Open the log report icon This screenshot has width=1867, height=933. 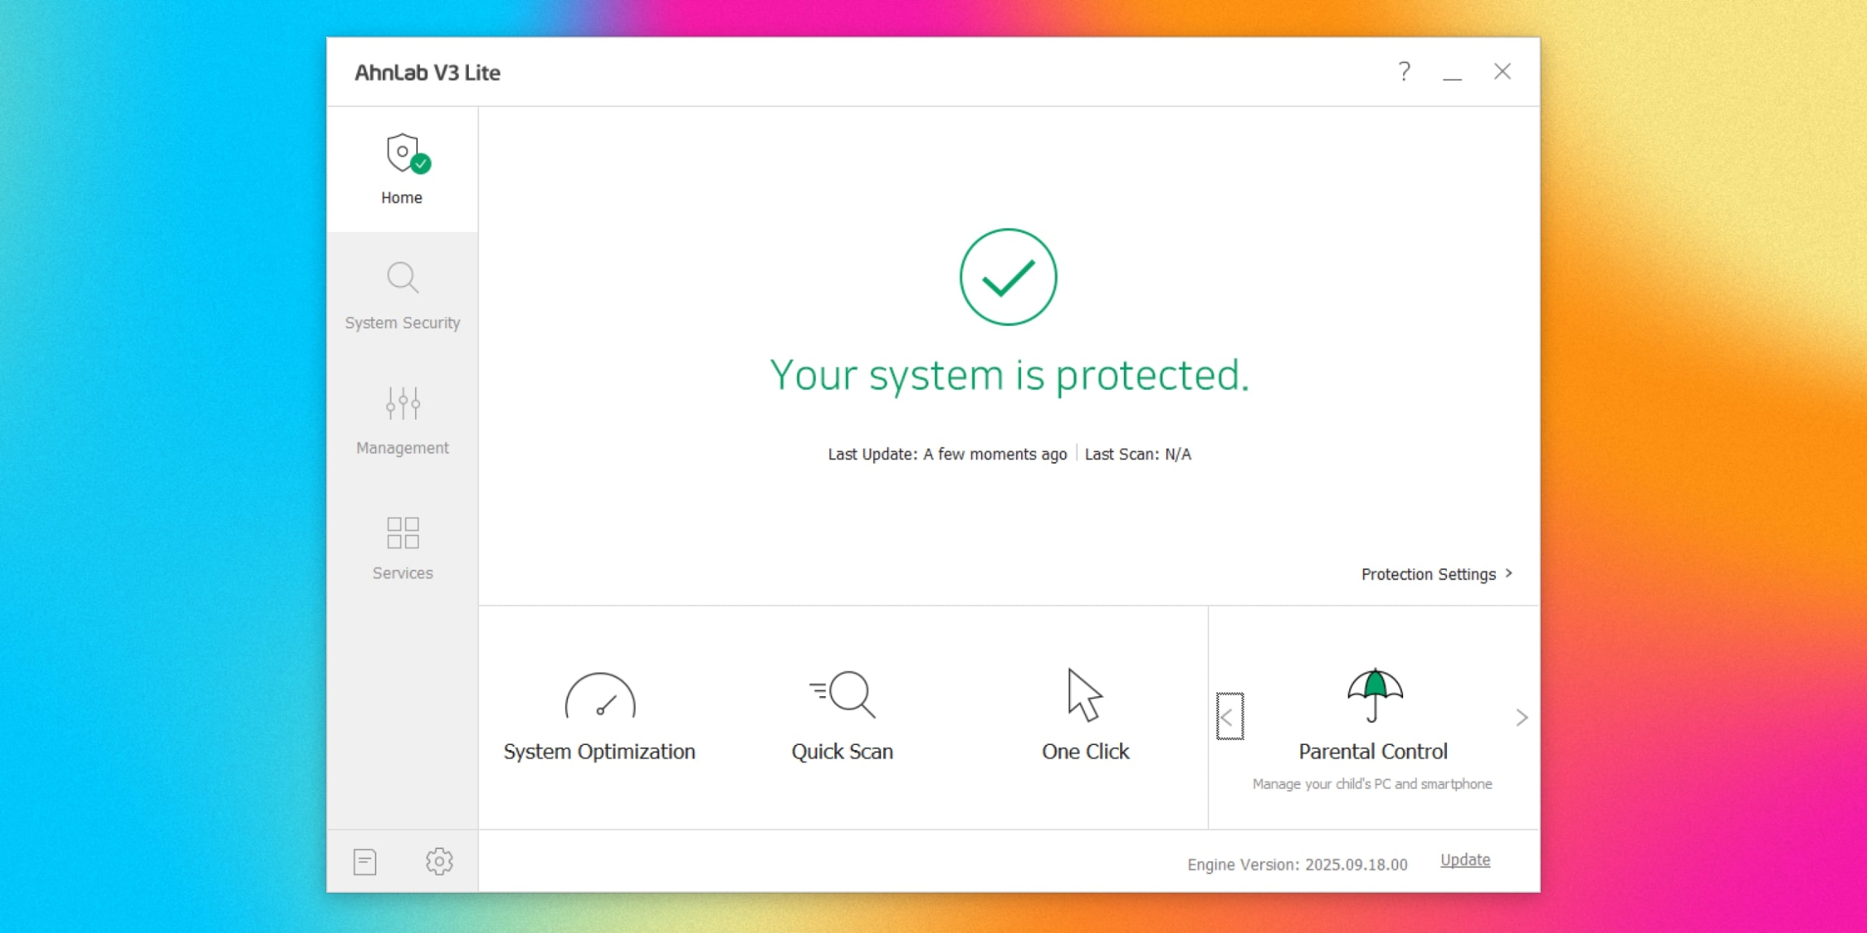(365, 862)
